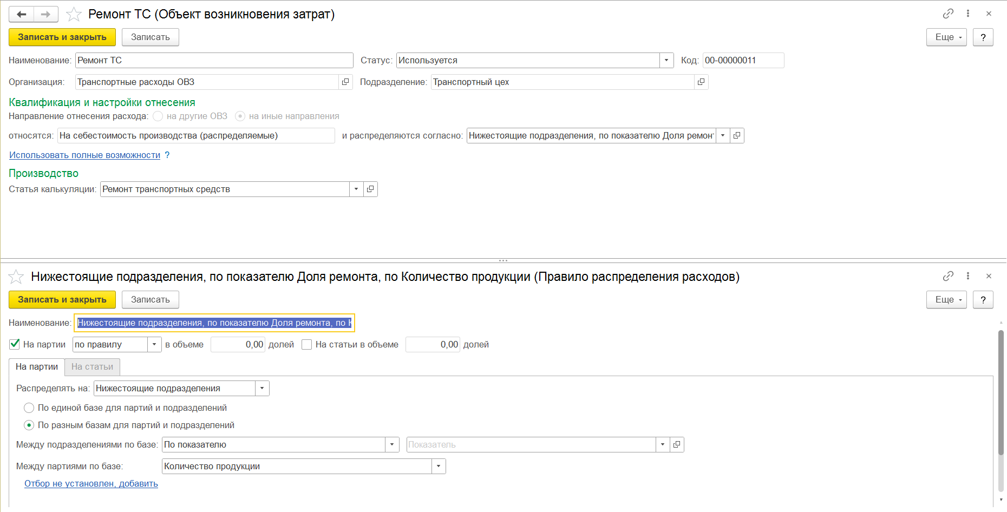Copy link icon in distribution rule form

point(948,276)
